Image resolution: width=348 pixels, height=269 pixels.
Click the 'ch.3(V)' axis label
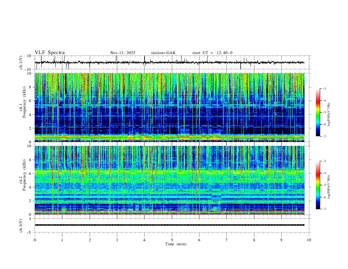(x=21, y=226)
